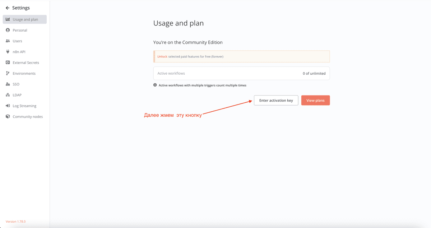431x228 pixels.
Task: Click the info icon near active workflows note
Action: pos(155,85)
